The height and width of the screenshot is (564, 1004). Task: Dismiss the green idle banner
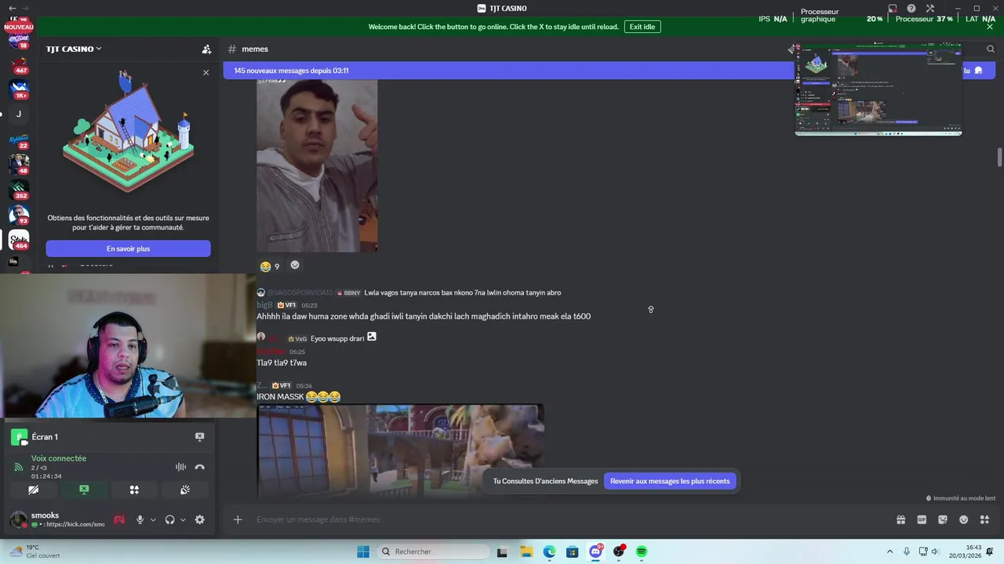click(x=990, y=27)
